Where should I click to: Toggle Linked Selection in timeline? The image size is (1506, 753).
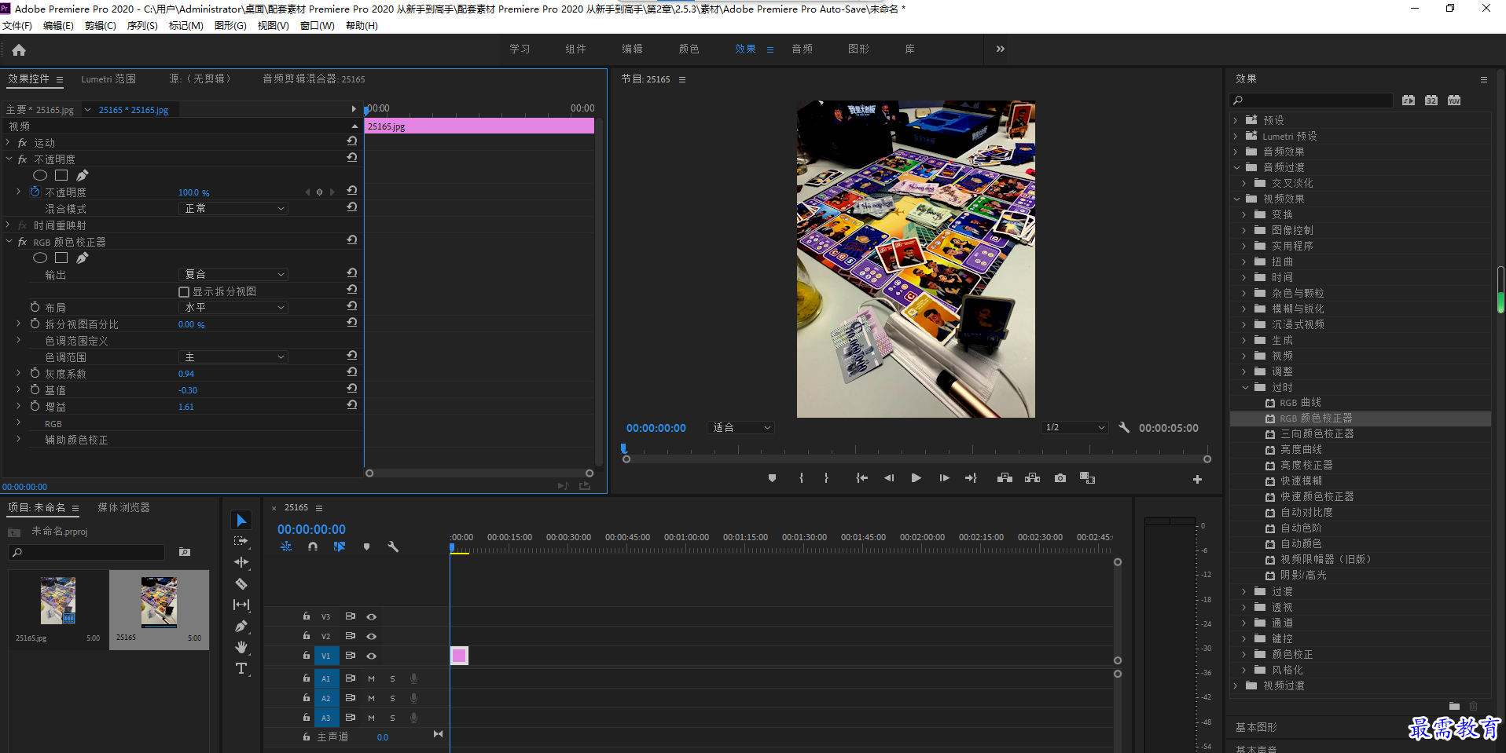pos(340,546)
